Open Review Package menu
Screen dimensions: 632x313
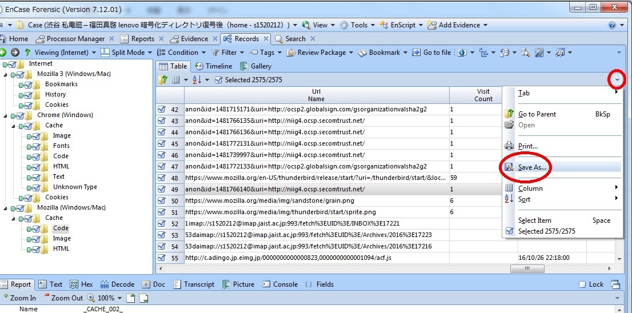pyautogui.click(x=320, y=53)
